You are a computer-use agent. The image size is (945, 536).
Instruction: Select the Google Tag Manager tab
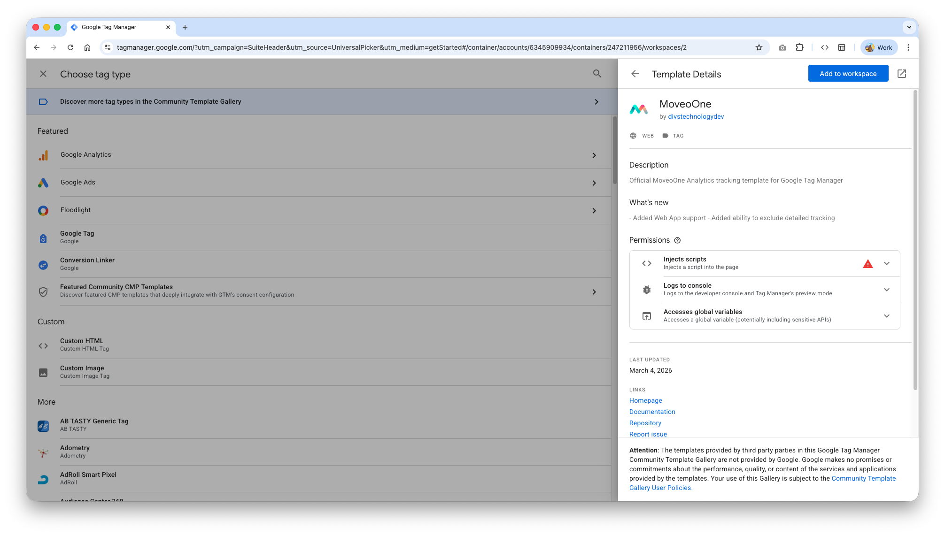pos(121,27)
